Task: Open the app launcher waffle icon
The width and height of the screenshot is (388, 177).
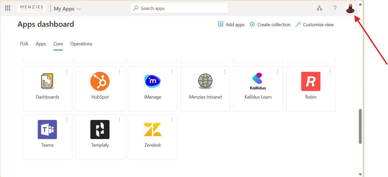Action: pos(8,8)
